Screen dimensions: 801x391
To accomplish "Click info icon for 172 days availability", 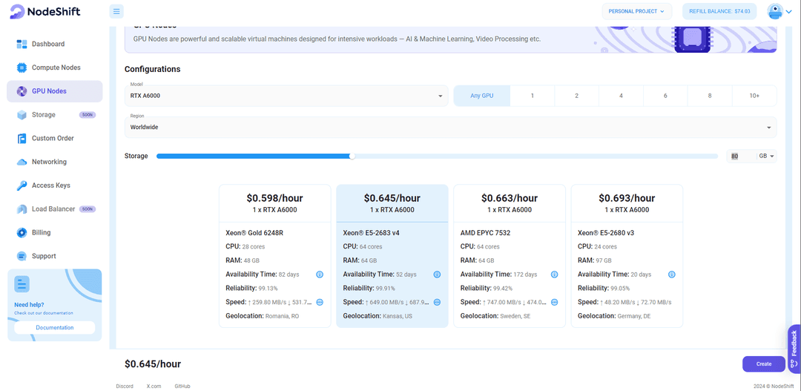I will pos(555,275).
